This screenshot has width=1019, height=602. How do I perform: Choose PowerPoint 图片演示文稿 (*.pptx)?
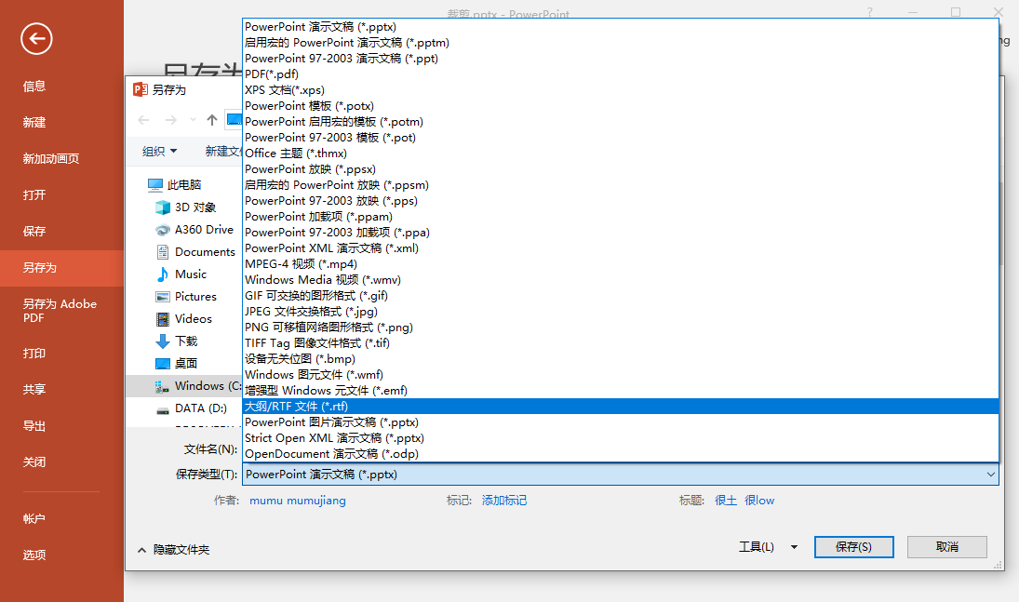[620, 421]
